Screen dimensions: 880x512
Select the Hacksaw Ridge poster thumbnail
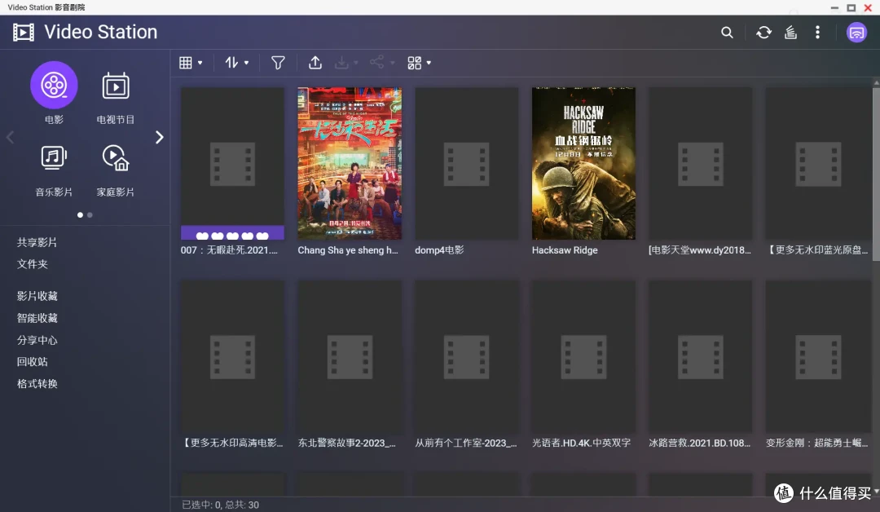click(583, 163)
